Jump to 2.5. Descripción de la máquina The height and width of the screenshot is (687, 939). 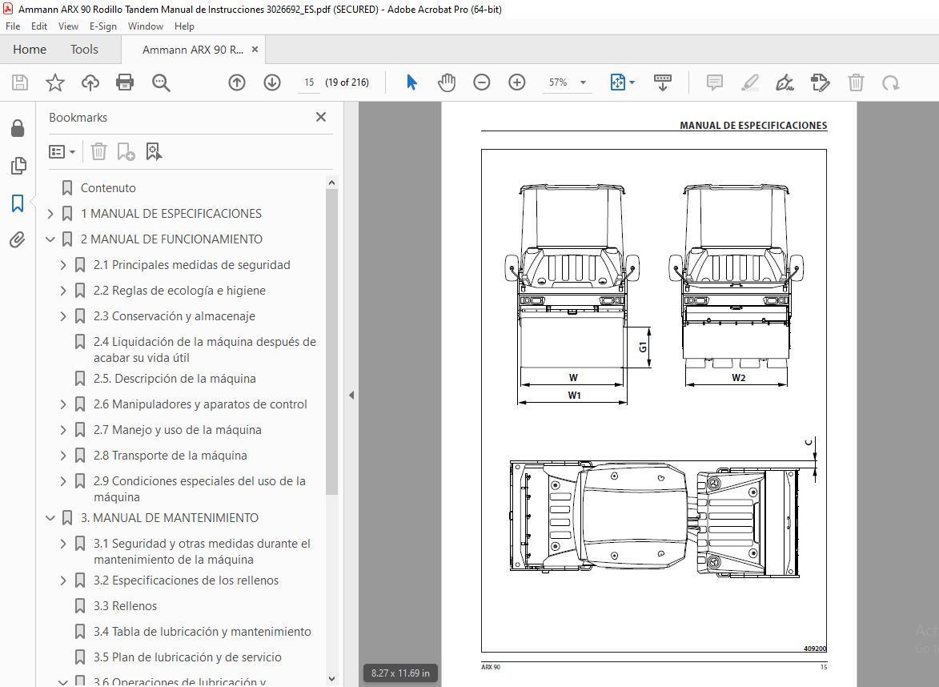(x=175, y=380)
